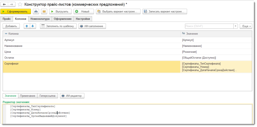
Task: Open the Номенклатура tab
Action: [40, 19]
